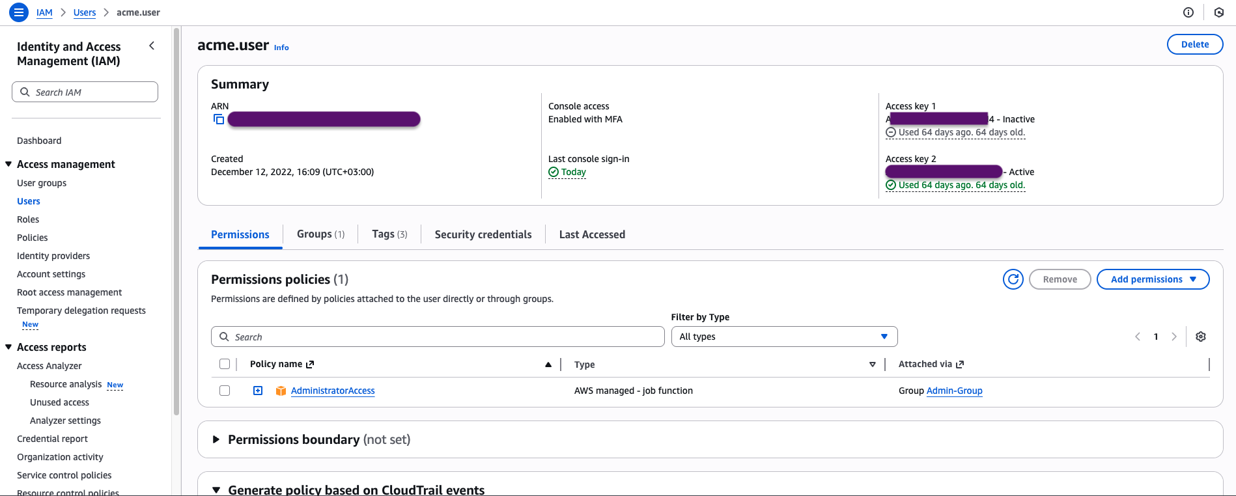Click Access key 1 'Used 64 days ago' text
This screenshot has width=1236, height=496.
[962, 132]
